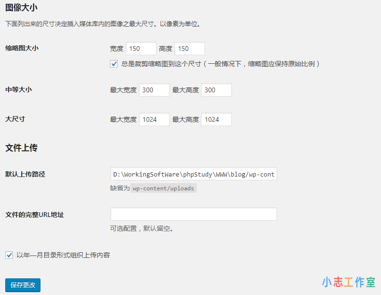The height and width of the screenshot is (295, 381).
Task: Click the empty 文件的完整URL地址 field
Action: (x=193, y=214)
